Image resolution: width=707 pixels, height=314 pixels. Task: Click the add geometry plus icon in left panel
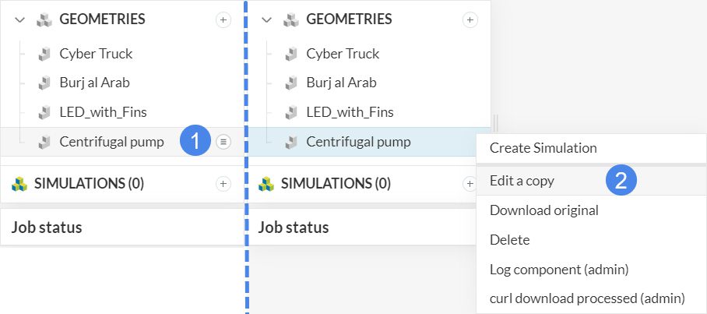click(223, 20)
